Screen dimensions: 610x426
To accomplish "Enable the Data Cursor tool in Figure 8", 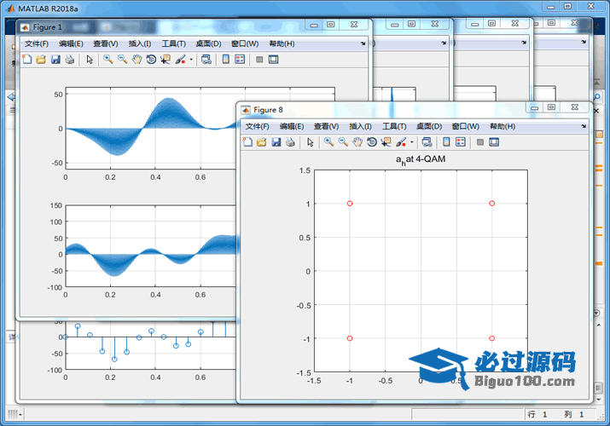I will click(386, 141).
